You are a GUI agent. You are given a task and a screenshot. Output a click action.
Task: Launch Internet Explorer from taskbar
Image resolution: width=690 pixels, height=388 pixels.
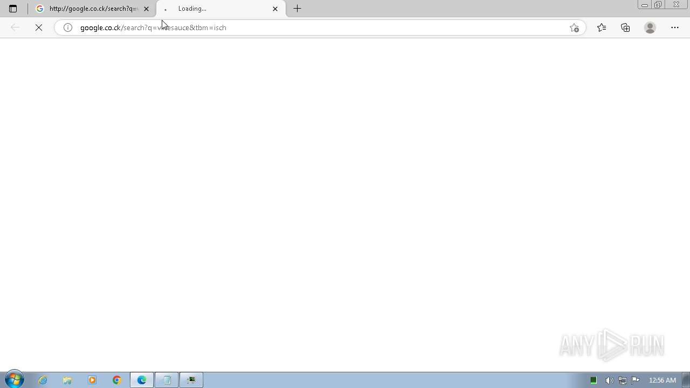(x=43, y=380)
